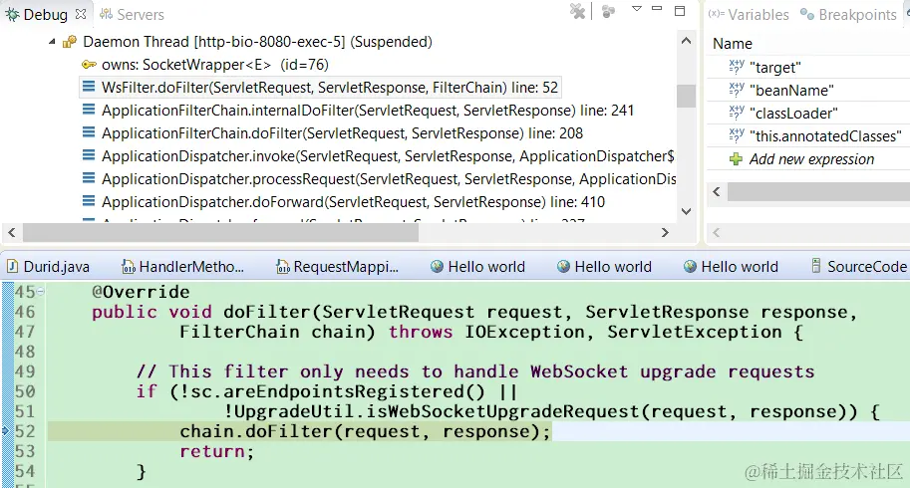Click the expressions horizontal scrollbar track
Screen dimensions: 910x488
coord(818,192)
